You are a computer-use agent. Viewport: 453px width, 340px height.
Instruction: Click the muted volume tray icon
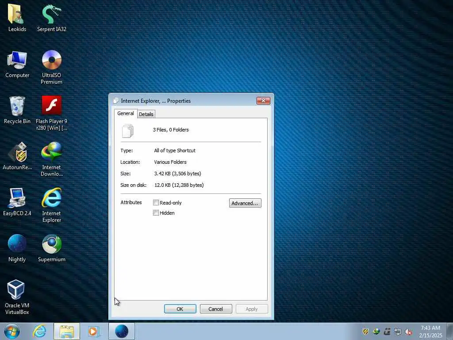pos(408,332)
